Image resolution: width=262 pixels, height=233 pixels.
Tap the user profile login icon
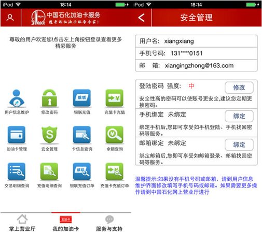pyautogui.click(x=10, y=18)
